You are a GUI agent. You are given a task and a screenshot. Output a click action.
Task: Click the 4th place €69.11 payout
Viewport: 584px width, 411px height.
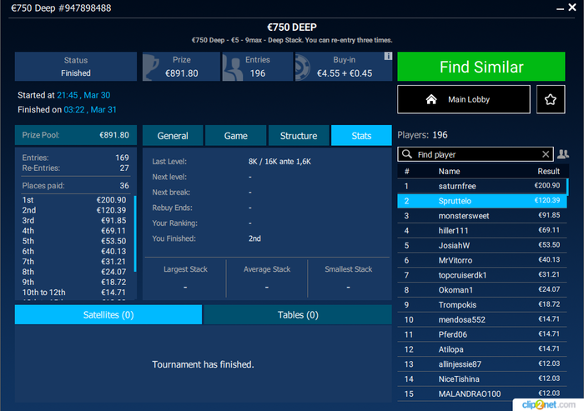click(74, 231)
